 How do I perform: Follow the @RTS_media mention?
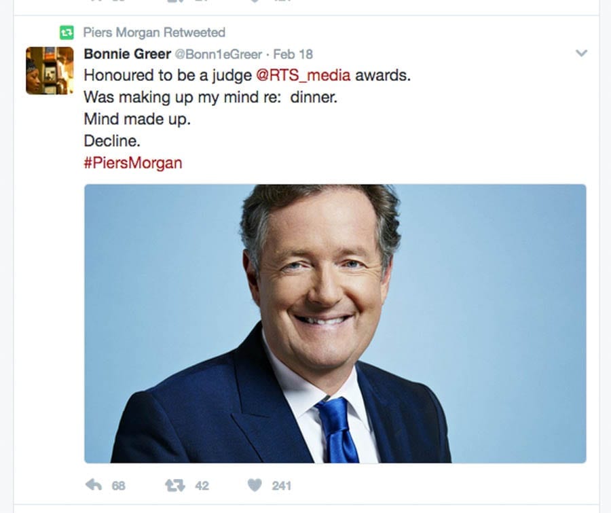pyautogui.click(x=303, y=75)
